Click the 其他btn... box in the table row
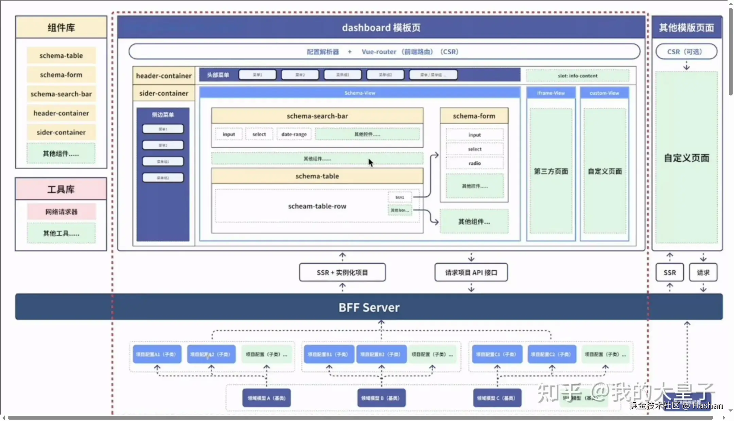This screenshot has height=421, width=734. 400,210
